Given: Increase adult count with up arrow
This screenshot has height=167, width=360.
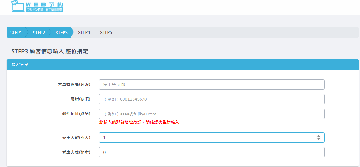Looking at the screenshot, I should pos(319,136).
